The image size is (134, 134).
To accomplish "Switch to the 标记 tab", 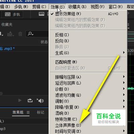I will 41,112.
